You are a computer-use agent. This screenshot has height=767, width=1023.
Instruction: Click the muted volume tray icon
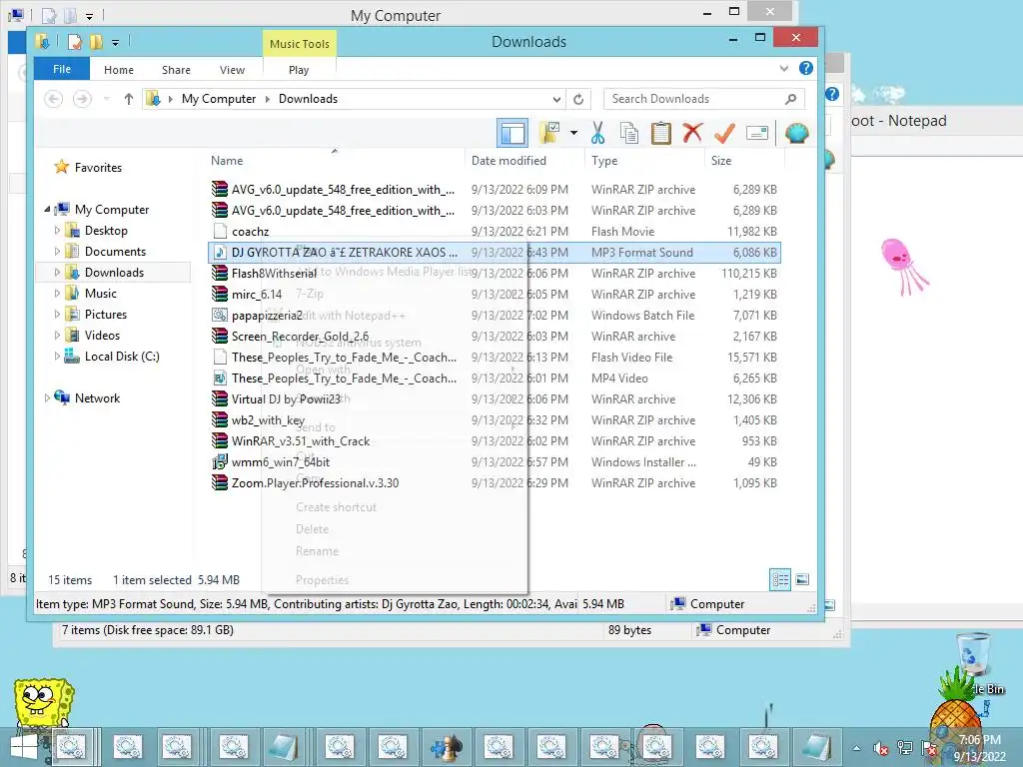tap(881, 748)
